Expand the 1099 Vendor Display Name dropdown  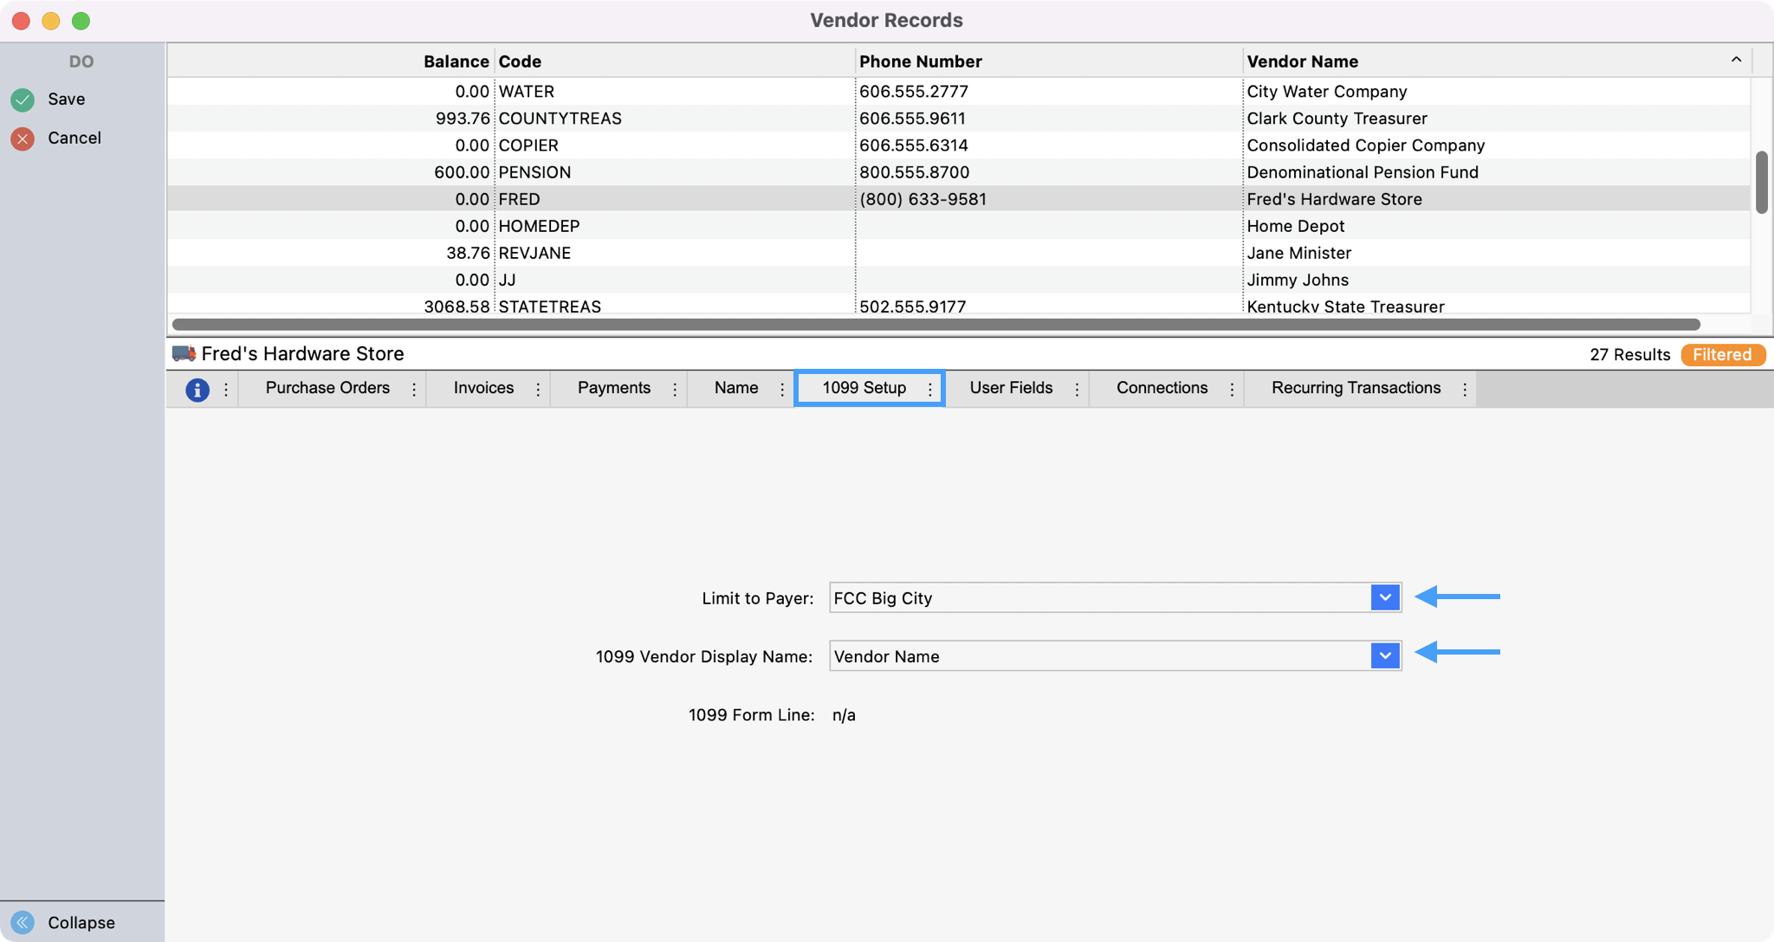[1385, 656]
